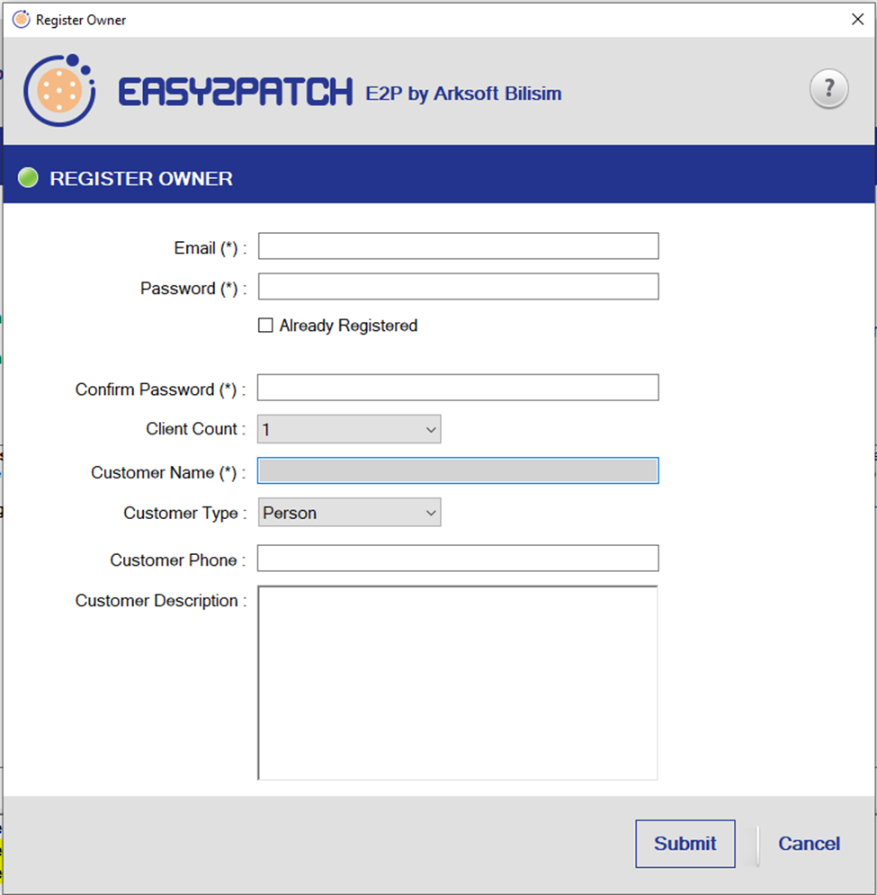The image size is (877, 895).
Task: Click the green status dot indicator
Action: (x=28, y=178)
